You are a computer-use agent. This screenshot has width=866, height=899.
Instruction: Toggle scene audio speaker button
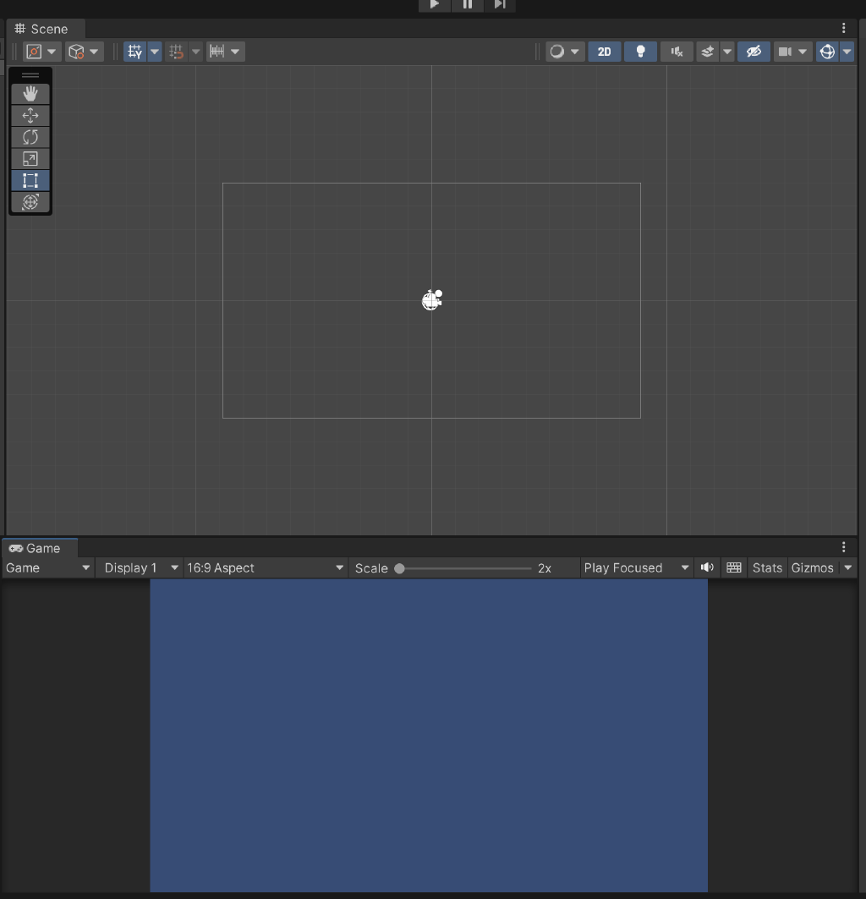pyautogui.click(x=677, y=52)
